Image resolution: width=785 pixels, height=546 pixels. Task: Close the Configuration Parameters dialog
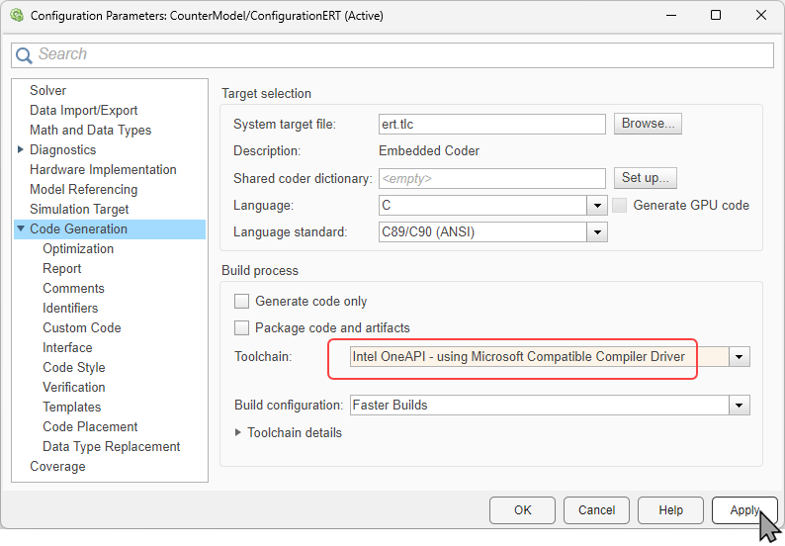pyautogui.click(x=761, y=15)
